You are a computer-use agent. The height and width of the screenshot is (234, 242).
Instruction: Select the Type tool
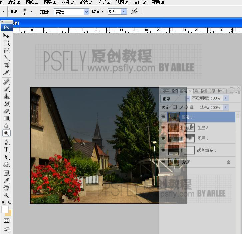(x=6, y=149)
